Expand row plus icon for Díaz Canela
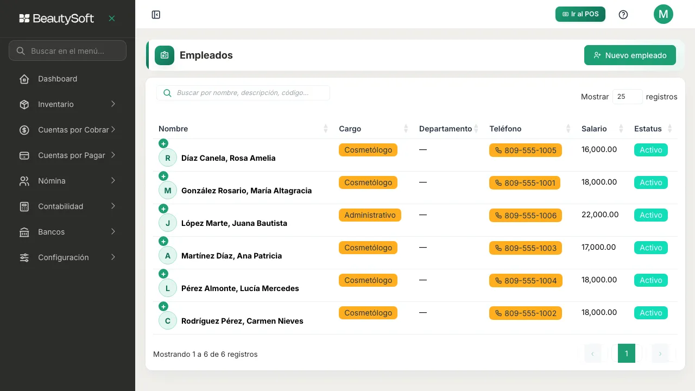This screenshot has width=695, height=391. pos(163,143)
